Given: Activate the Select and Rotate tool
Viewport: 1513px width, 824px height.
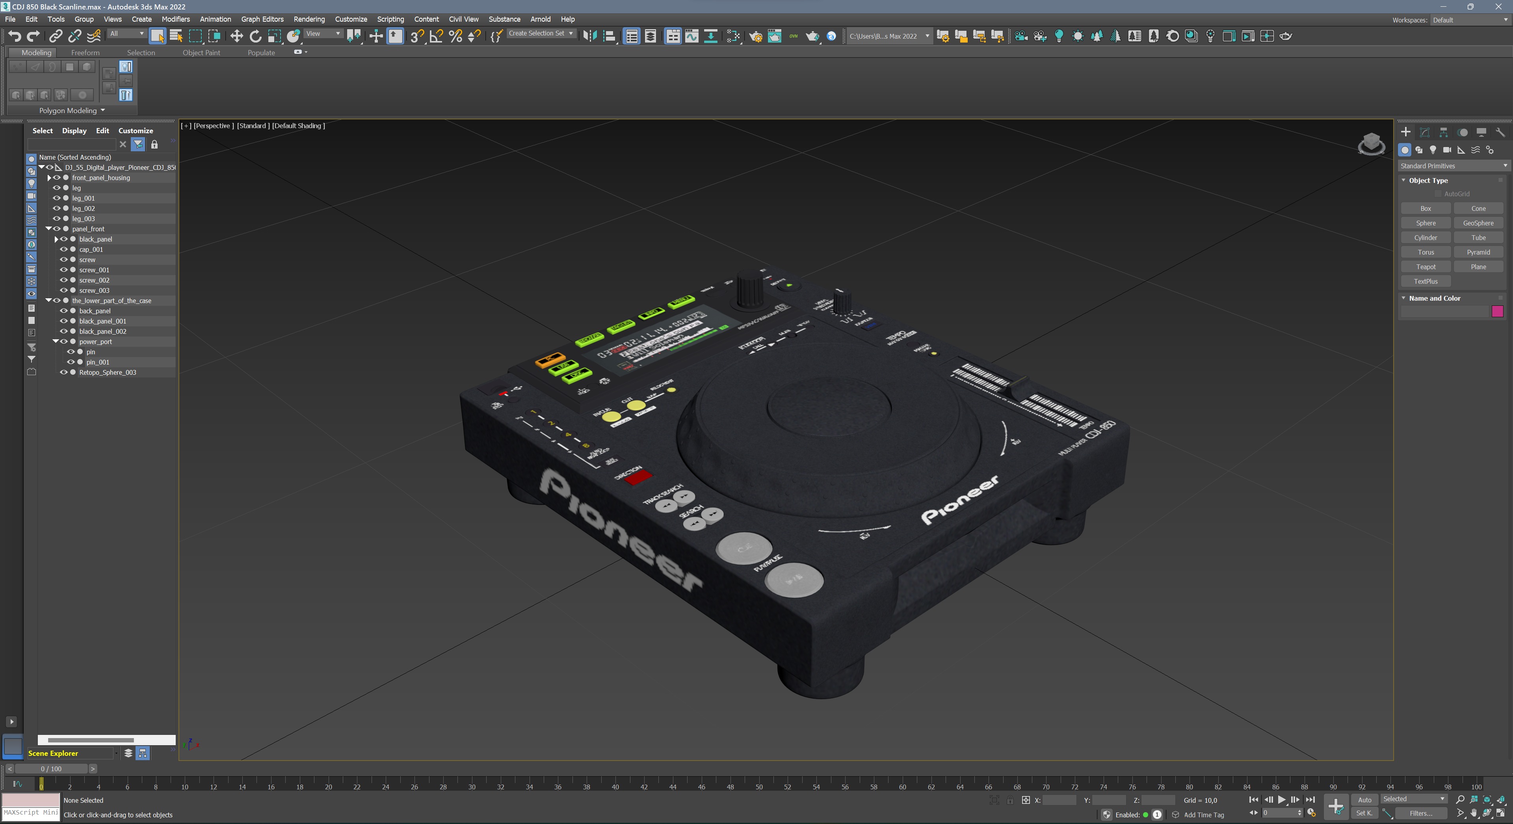Looking at the screenshot, I should coord(255,36).
